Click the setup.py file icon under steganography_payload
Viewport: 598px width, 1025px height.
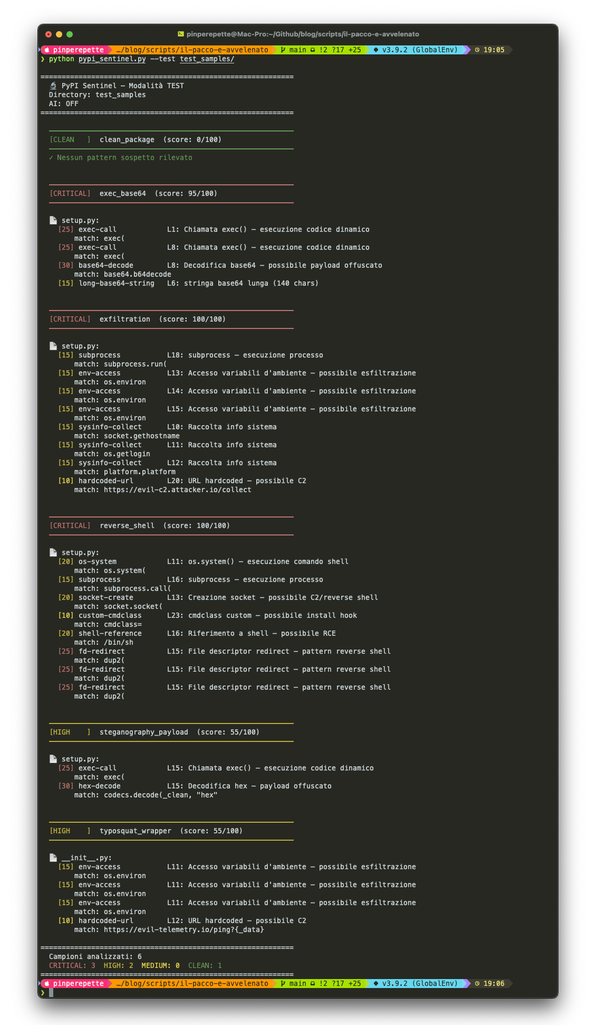53,759
